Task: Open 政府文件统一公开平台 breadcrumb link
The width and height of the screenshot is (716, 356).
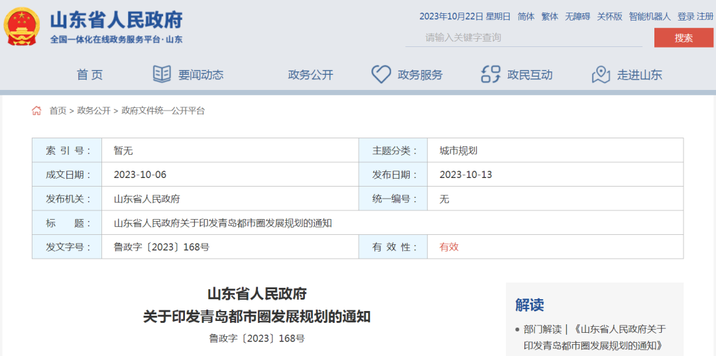Action: pos(163,111)
